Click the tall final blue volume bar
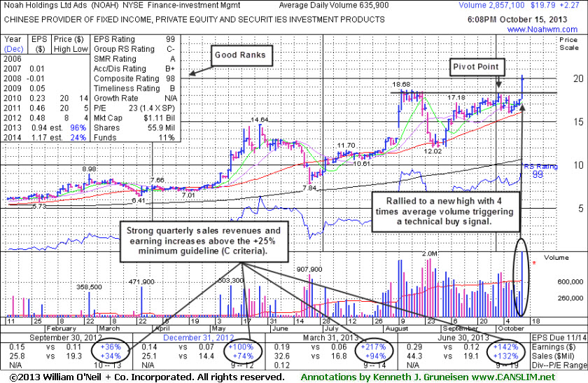This screenshot has height=383, width=588. [x=521, y=284]
